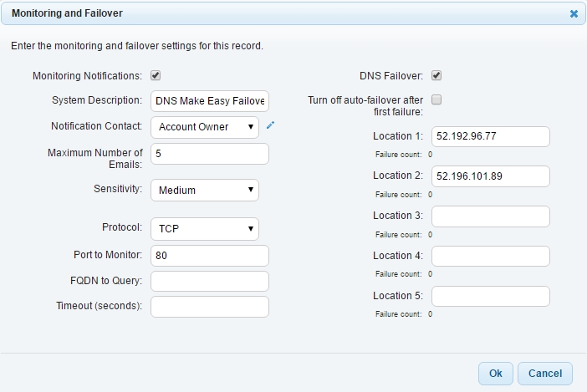Select the Port to Monitor field

click(x=210, y=256)
